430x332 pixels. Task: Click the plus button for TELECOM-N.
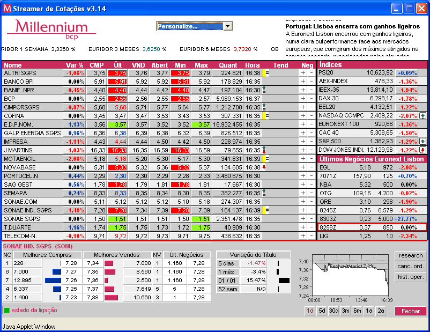[x=303, y=235]
